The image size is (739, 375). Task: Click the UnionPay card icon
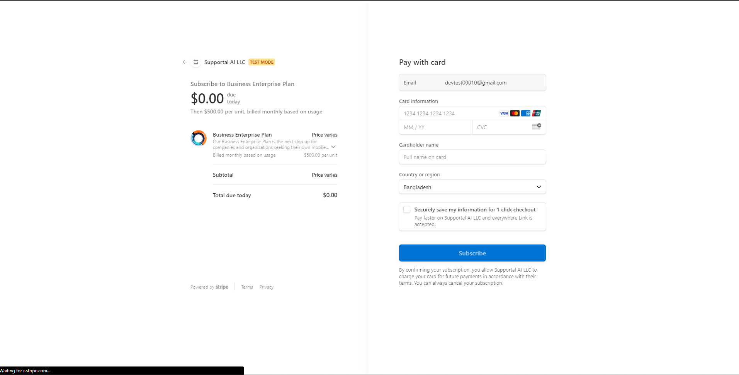[536, 113]
